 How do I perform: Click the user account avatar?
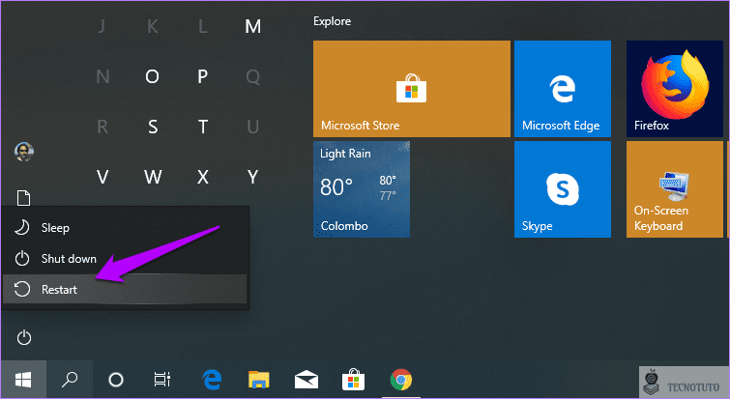pyautogui.click(x=24, y=152)
